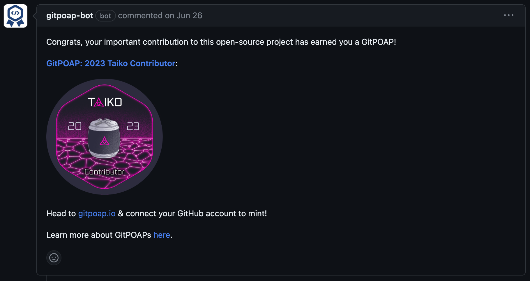Click the drum artwork in the badge

pyautogui.click(x=104, y=139)
